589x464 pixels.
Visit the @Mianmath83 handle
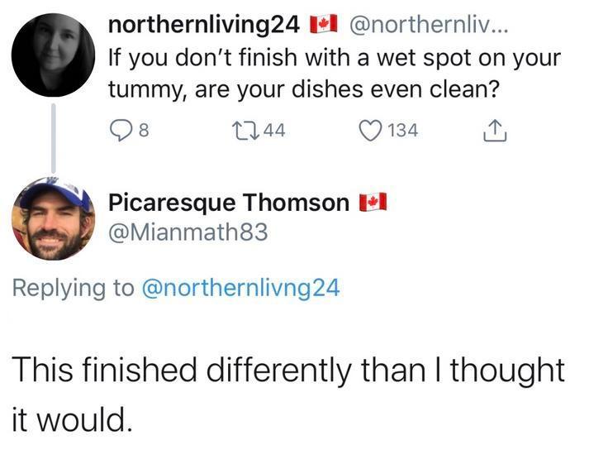tap(188, 233)
